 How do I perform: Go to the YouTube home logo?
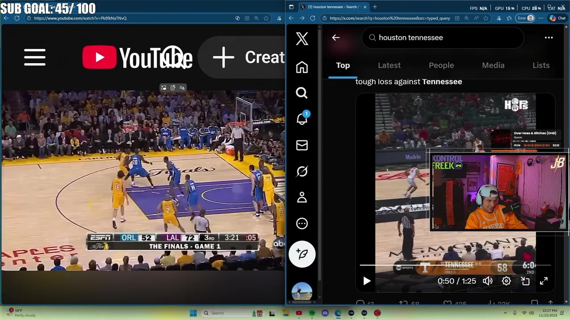(x=137, y=58)
